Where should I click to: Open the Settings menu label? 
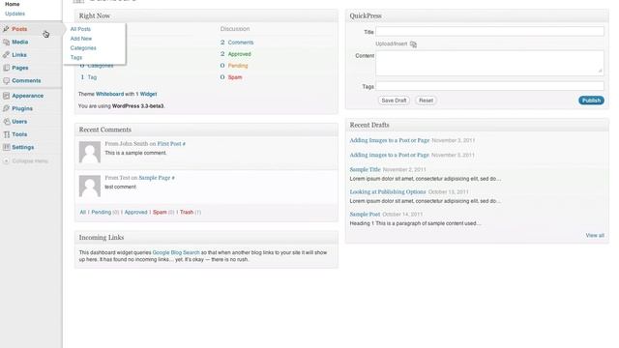(23, 147)
